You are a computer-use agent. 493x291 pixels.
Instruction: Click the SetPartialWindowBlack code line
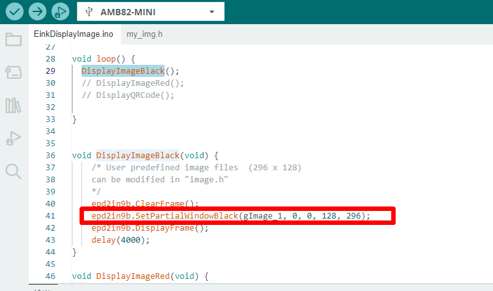click(231, 215)
